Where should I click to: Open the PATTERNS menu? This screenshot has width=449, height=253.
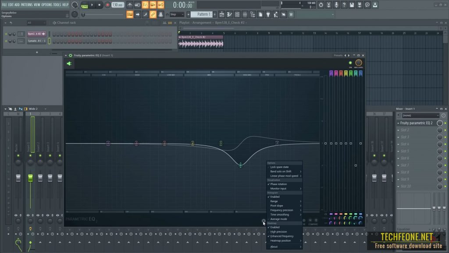[27, 4]
